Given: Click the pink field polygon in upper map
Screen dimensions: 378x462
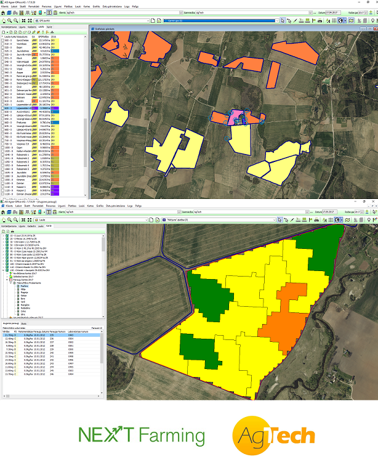Looking at the screenshot, I should click(235, 116).
